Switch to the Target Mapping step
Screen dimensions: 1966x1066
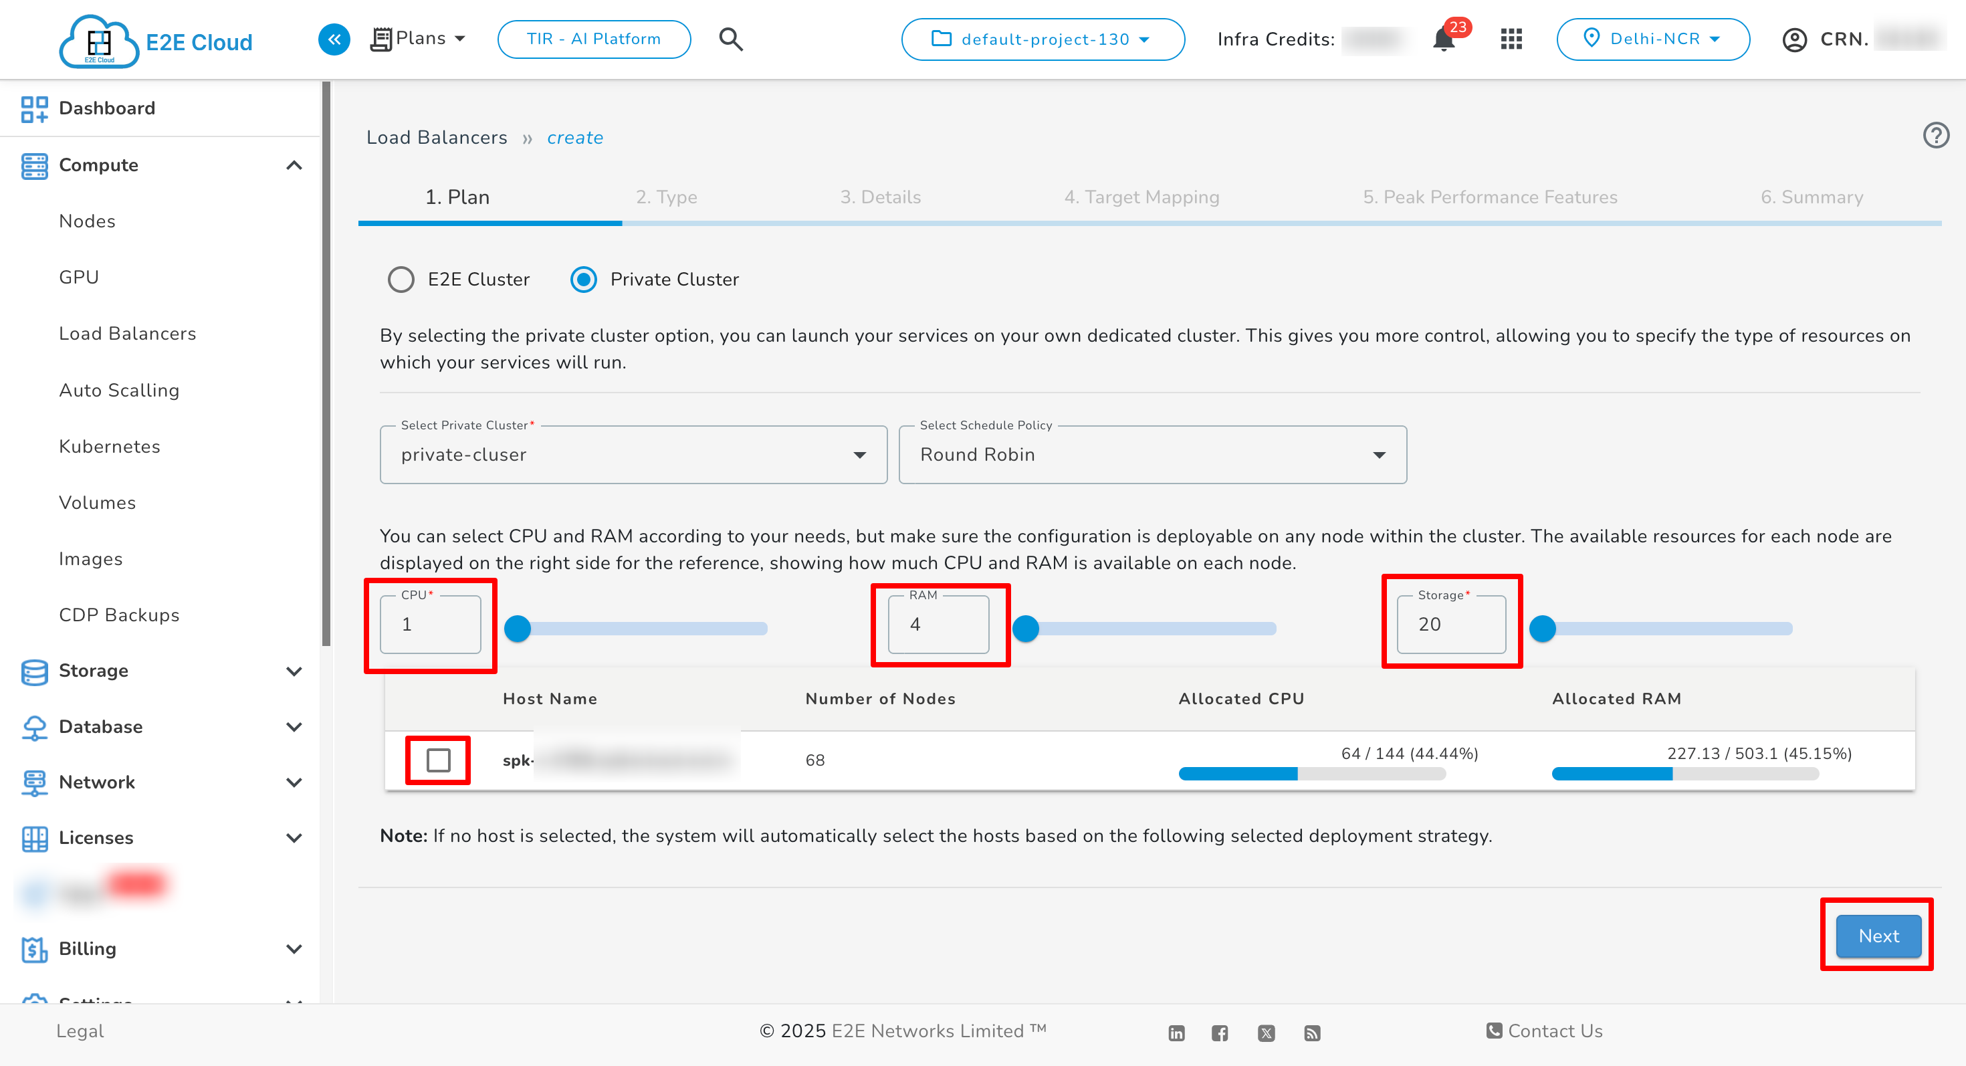[x=1141, y=197]
